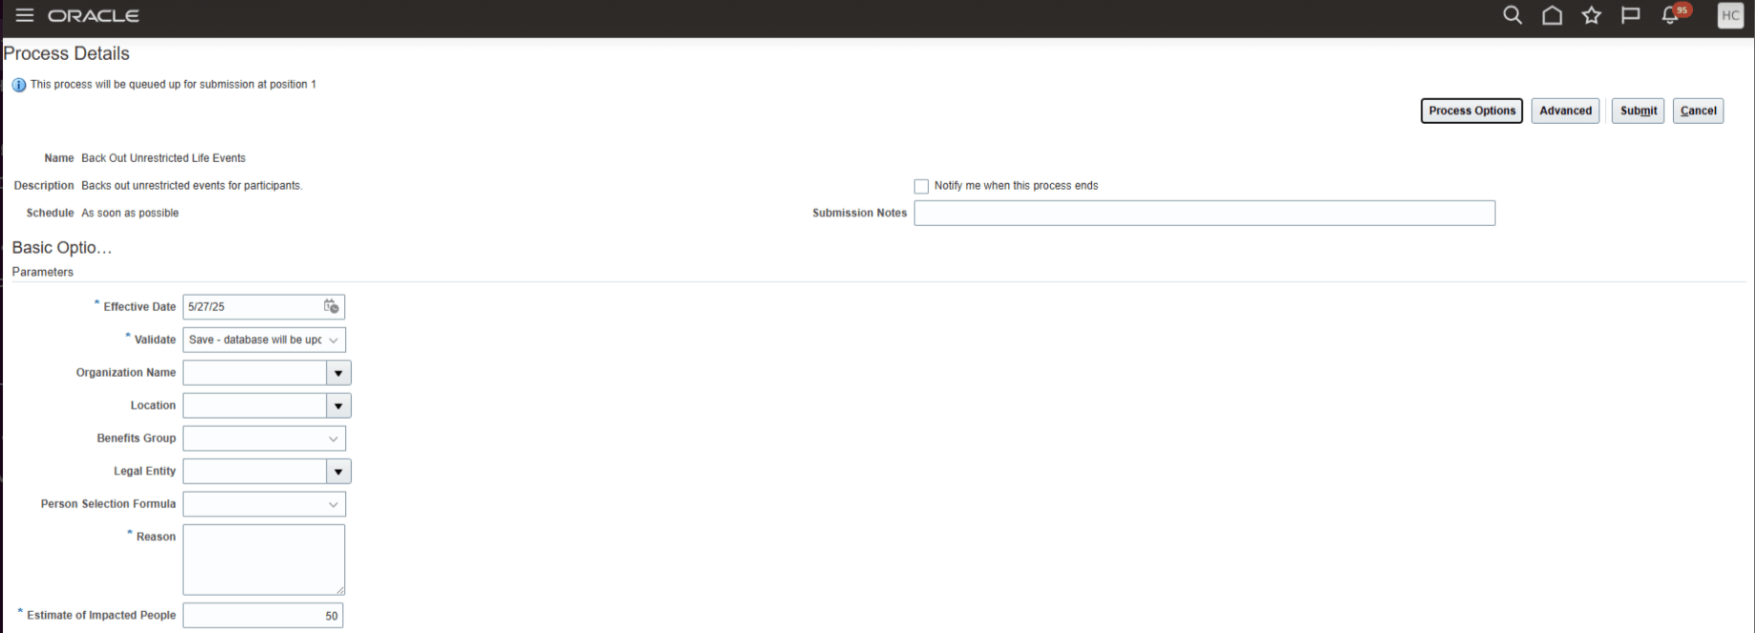Click the Process Details page title
The image size is (1755, 633).
pyautogui.click(x=67, y=53)
